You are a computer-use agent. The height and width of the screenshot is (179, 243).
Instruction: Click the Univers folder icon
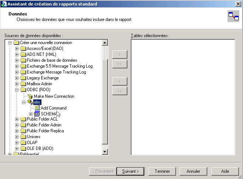pyautogui.click(x=23, y=137)
